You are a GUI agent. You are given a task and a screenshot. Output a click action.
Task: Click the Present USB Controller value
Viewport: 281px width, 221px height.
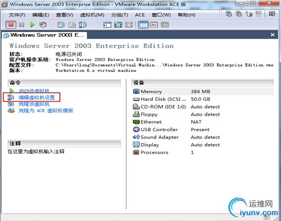point(200,129)
